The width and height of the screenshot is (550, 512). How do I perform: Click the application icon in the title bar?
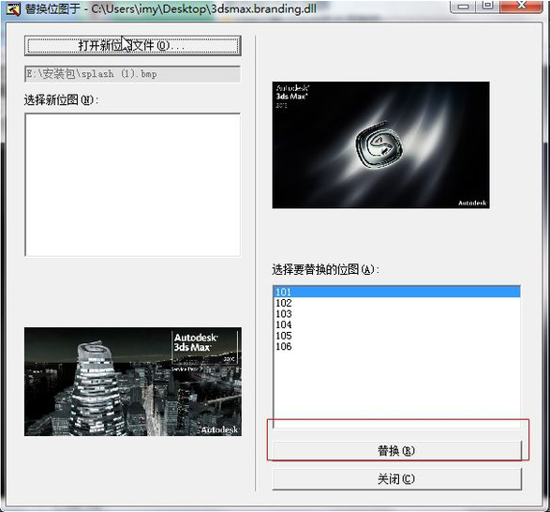click(13, 9)
